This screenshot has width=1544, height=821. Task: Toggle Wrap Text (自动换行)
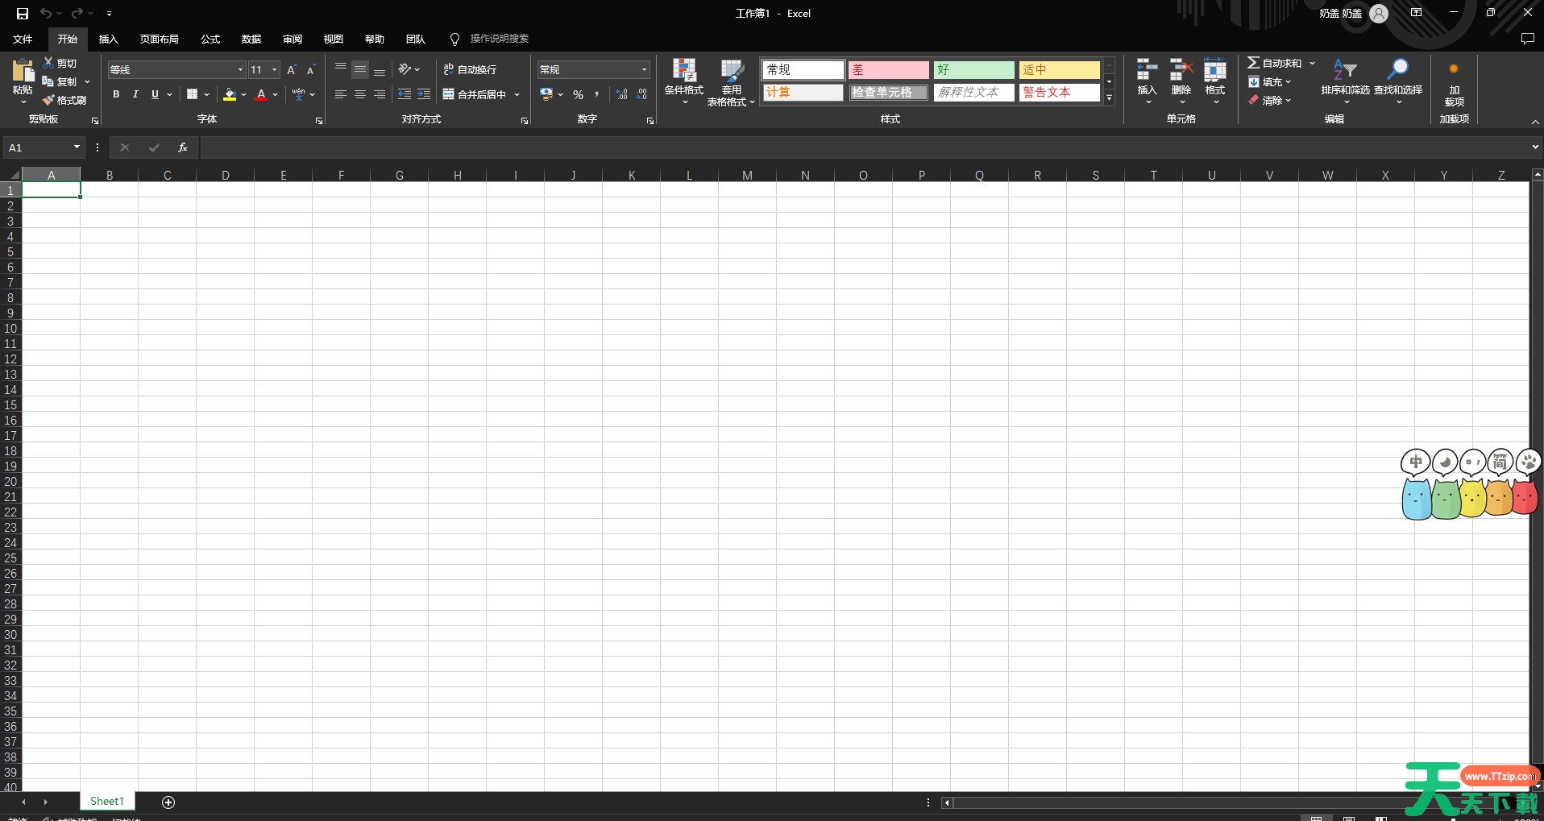471,70
